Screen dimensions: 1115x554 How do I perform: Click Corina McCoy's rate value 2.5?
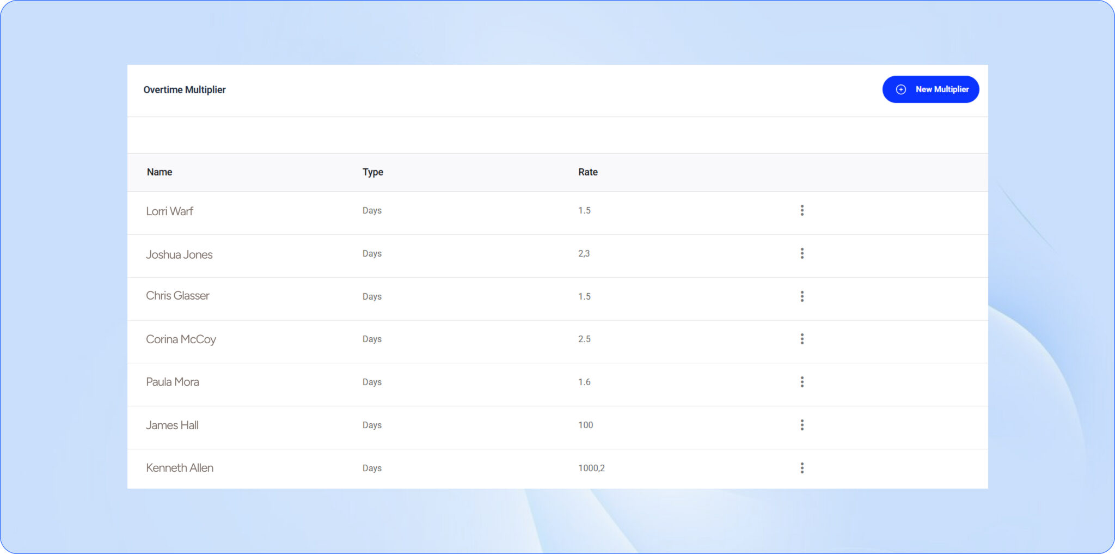click(x=584, y=339)
